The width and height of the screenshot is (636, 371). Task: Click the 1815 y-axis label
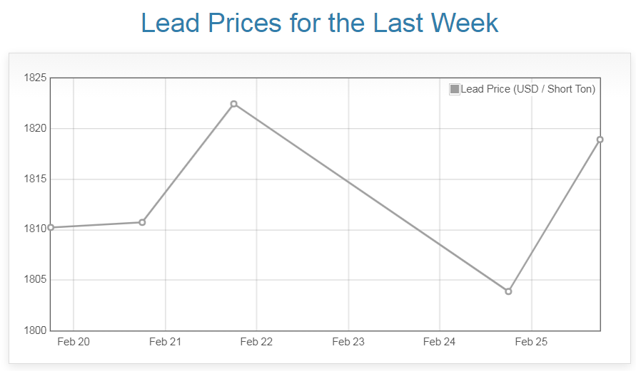(35, 179)
